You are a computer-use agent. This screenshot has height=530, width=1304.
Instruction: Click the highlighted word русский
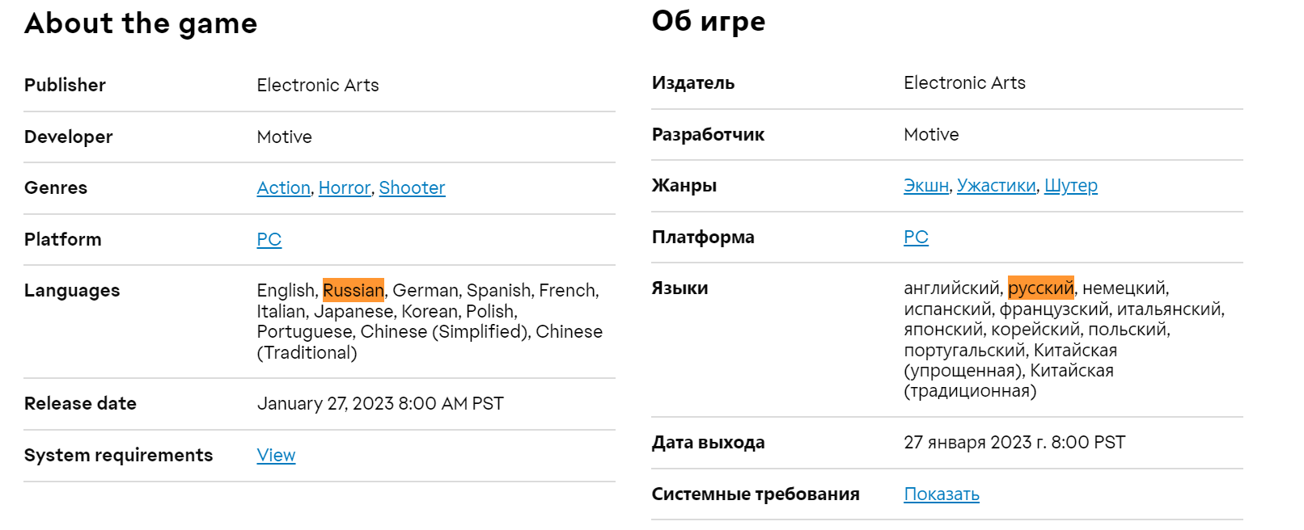click(1040, 288)
